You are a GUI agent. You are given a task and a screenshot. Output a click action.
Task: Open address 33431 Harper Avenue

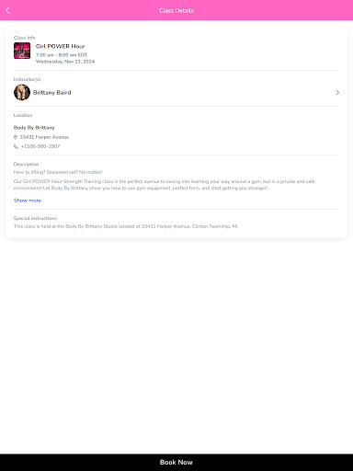pos(44,137)
